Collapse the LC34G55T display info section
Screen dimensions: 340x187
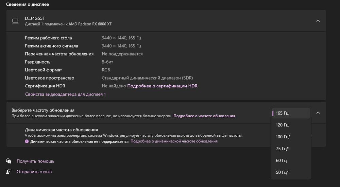click(318, 21)
